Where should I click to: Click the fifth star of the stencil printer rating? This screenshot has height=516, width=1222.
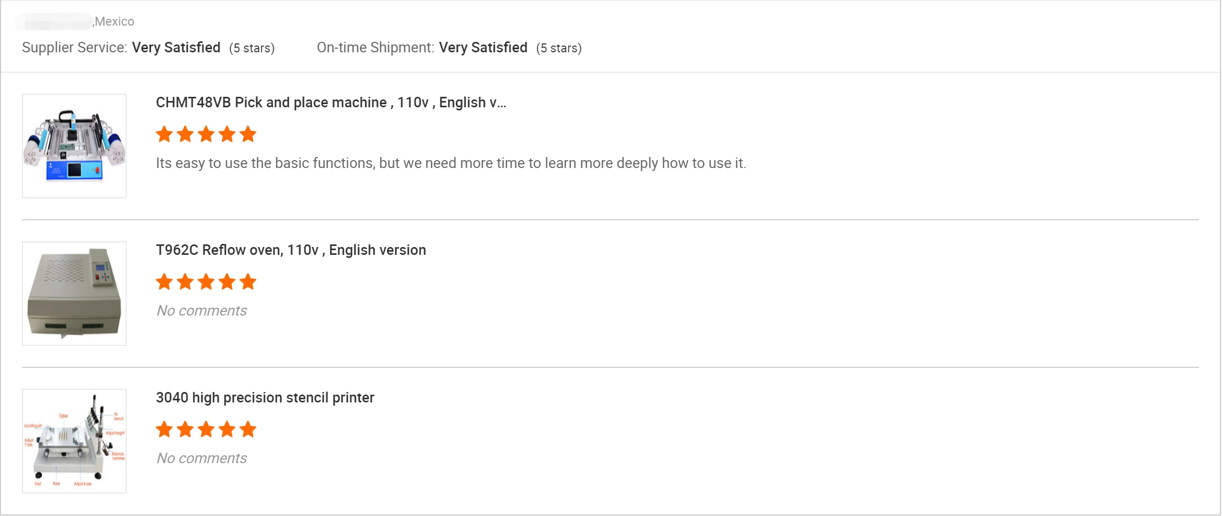click(x=248, y=430)
